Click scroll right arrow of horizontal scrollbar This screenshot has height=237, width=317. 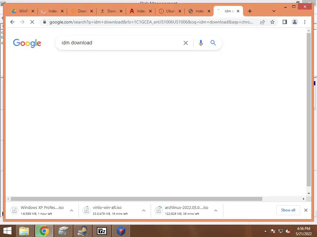coord(303,199)
